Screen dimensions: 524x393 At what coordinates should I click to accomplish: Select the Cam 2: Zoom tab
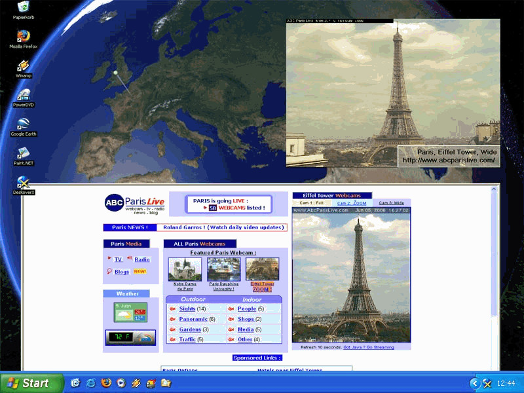(x=352, y=203)
